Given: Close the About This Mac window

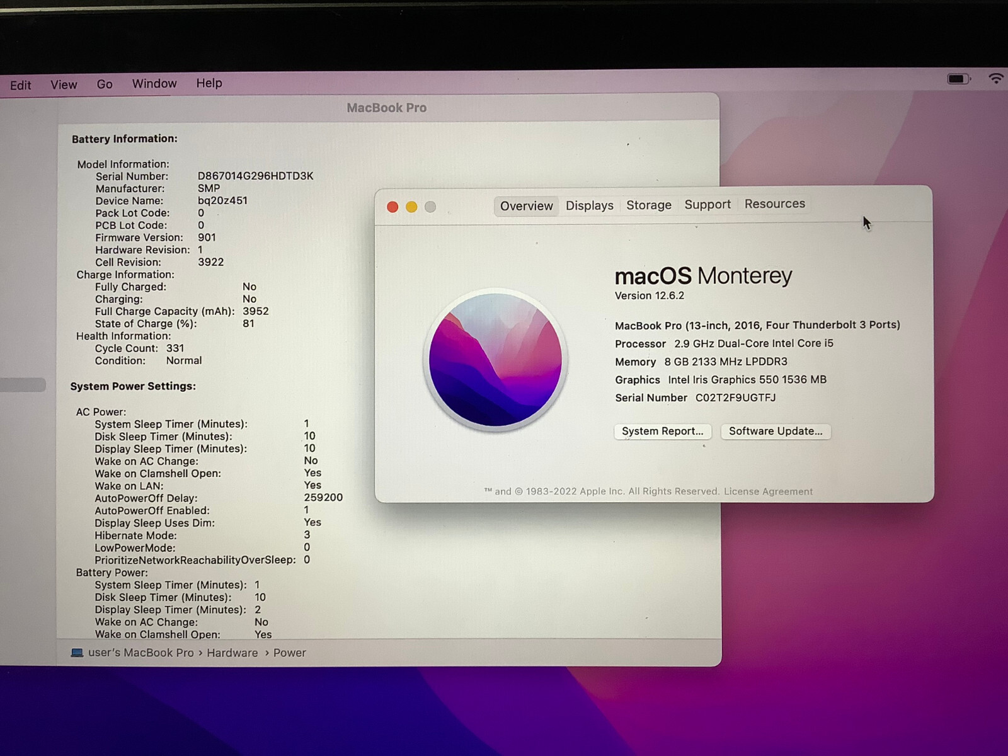Looking at the screenshot, I should pyautogui.click(x=392, y=207).
